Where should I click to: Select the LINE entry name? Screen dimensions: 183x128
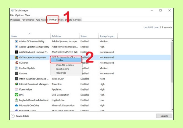pos(21,95)
